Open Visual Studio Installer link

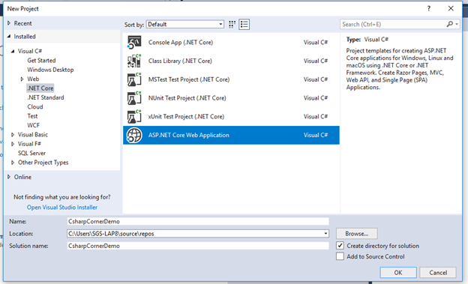(62, 208)
